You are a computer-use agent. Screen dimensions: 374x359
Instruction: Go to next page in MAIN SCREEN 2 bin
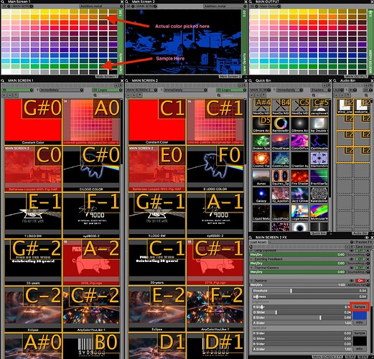coord(134,95)
